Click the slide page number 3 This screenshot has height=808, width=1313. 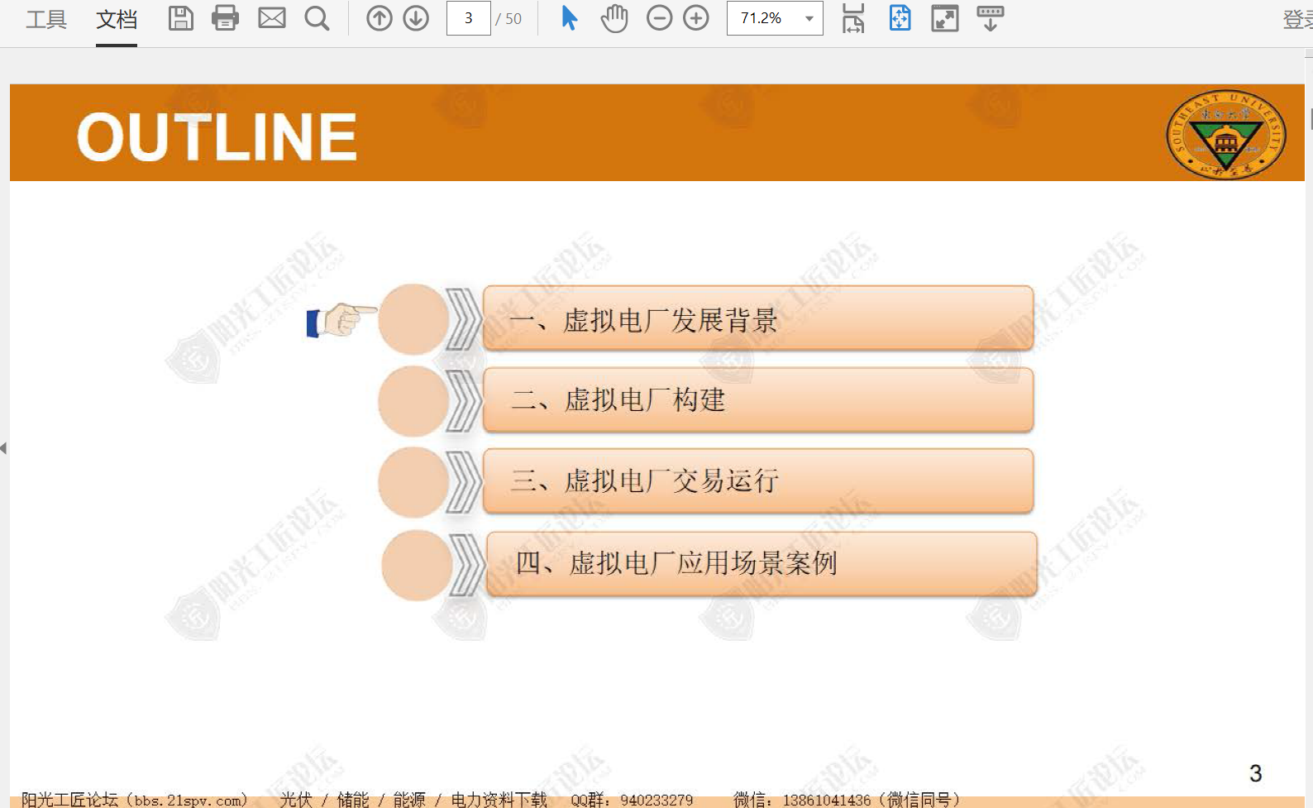point(1255,773)
